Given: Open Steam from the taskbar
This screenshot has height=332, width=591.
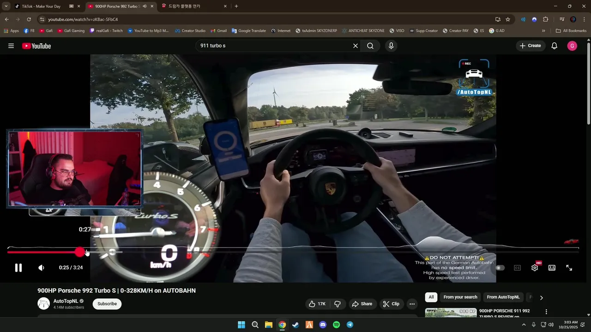Looking at the screenshot, I should (295, 325).
